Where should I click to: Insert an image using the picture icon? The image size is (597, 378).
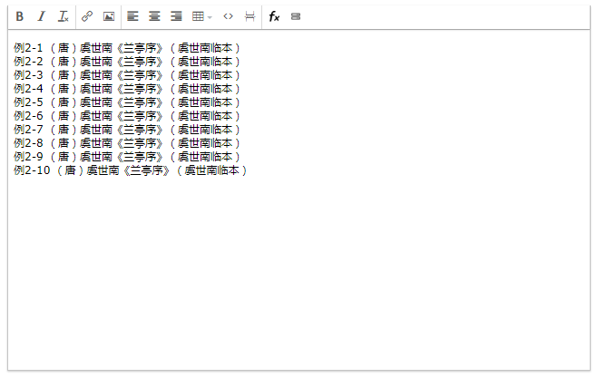pos(109,16)
